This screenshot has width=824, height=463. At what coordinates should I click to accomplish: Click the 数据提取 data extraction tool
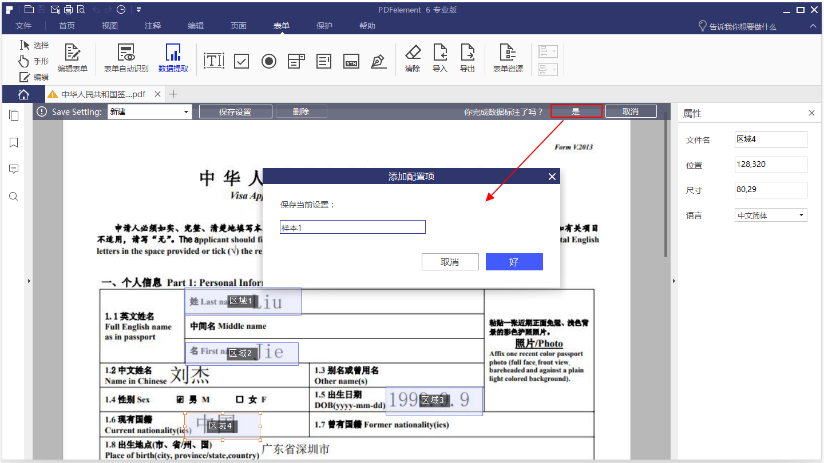pos(173,58)
